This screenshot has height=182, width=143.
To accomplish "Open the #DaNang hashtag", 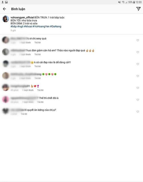I will point(56,27).
